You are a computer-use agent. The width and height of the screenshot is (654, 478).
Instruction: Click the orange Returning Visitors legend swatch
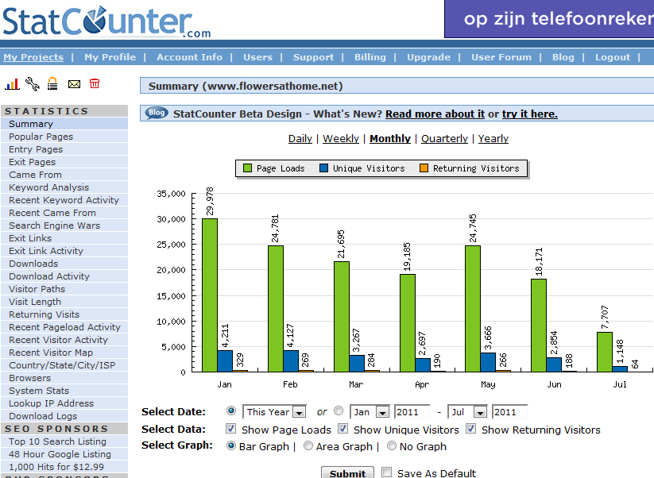(424, 168)
